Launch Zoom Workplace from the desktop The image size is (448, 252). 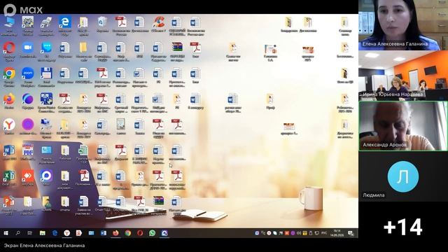click(28, 77)
